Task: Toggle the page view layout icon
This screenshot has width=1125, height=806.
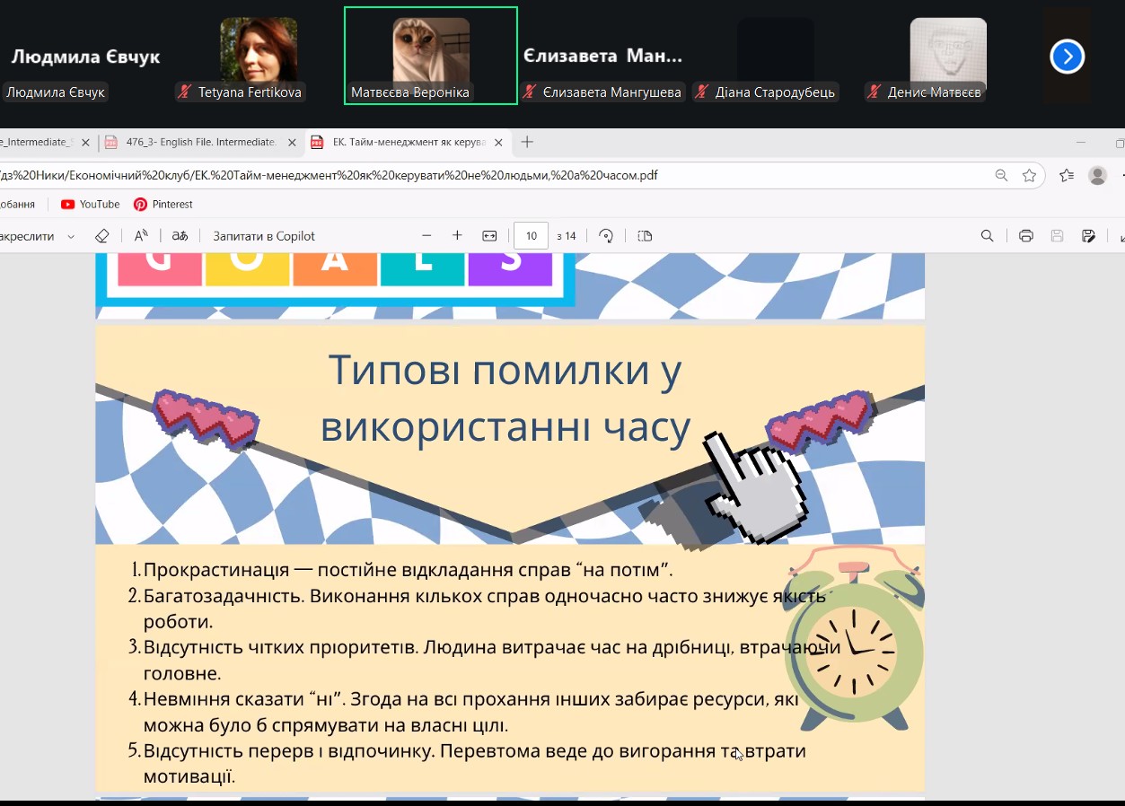Action: (645, 236)
